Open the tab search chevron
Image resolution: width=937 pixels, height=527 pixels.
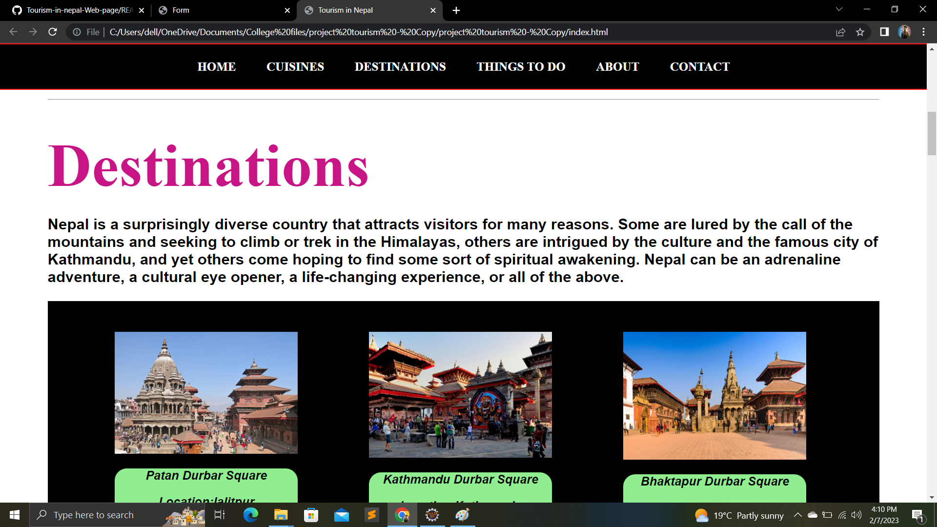838,10
